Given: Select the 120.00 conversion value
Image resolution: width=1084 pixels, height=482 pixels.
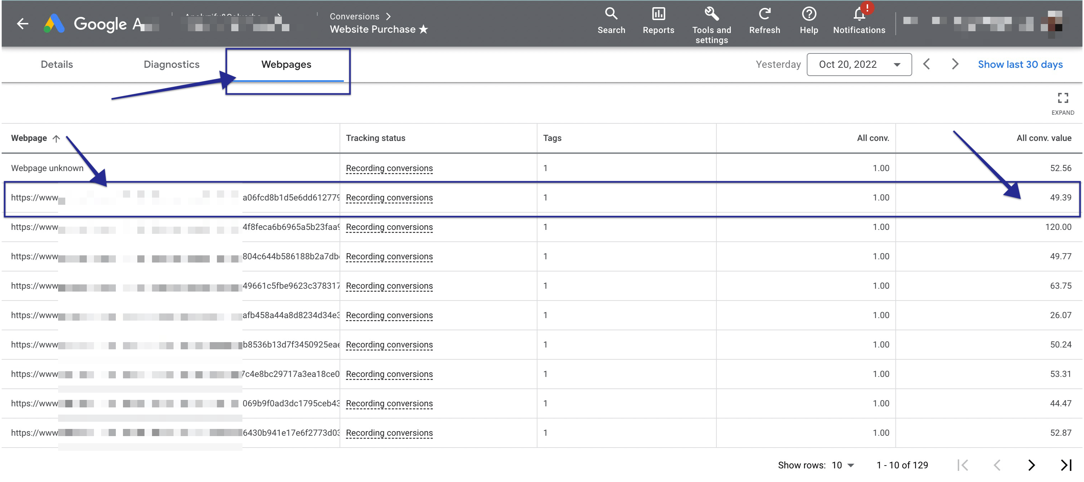Looking at the screenshot, I should click(1058, 227).
